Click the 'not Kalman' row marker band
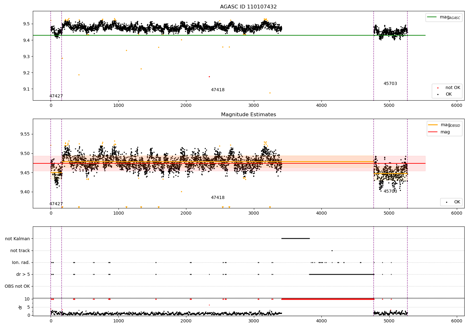This screenshot has width=469, height=328. click(x=295, y=239)
